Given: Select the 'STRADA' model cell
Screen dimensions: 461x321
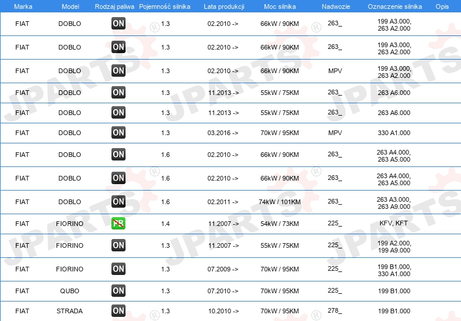Looking at the screenshot, I should tap(70, 311).
